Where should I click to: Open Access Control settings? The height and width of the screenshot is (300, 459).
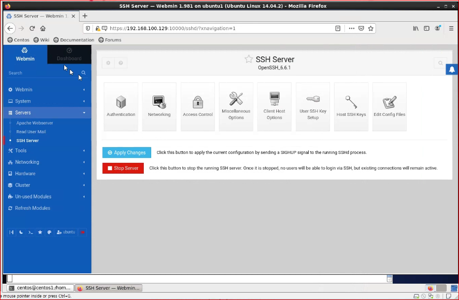click(x=198, y=107)
